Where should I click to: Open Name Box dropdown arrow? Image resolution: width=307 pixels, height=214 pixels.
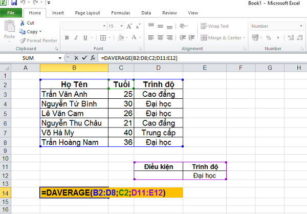pyautogui.click(x=60, y=58)
